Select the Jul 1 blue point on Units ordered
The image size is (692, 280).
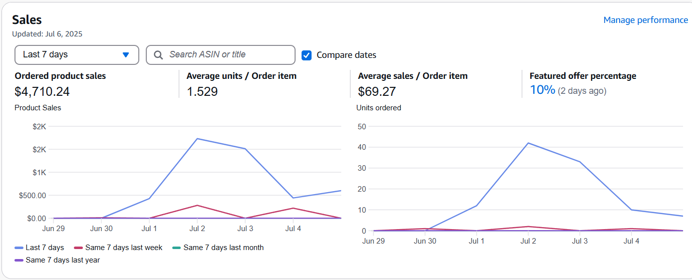point(476,206)
